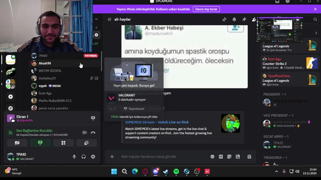Viewport: 321px width, 180px height.
Task: Open the channel threads icon
Action: click(x=224, y=19)
